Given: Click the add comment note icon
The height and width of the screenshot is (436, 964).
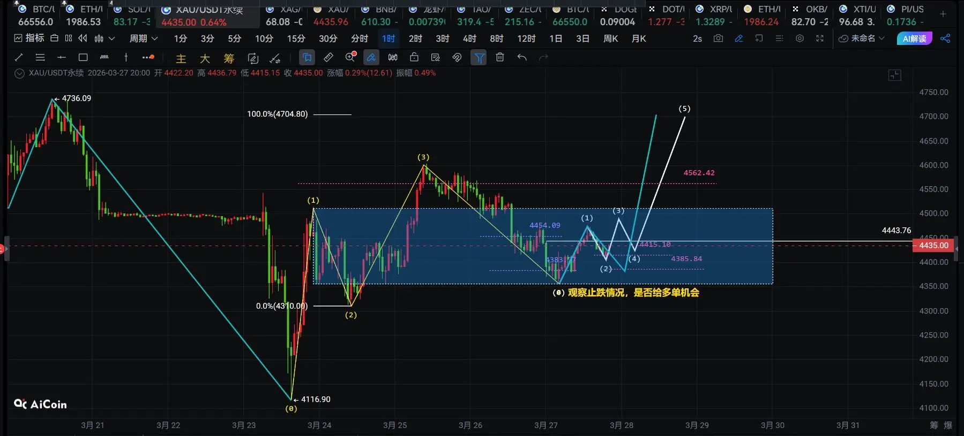Looking at the screenshot, I should [759, 39].
